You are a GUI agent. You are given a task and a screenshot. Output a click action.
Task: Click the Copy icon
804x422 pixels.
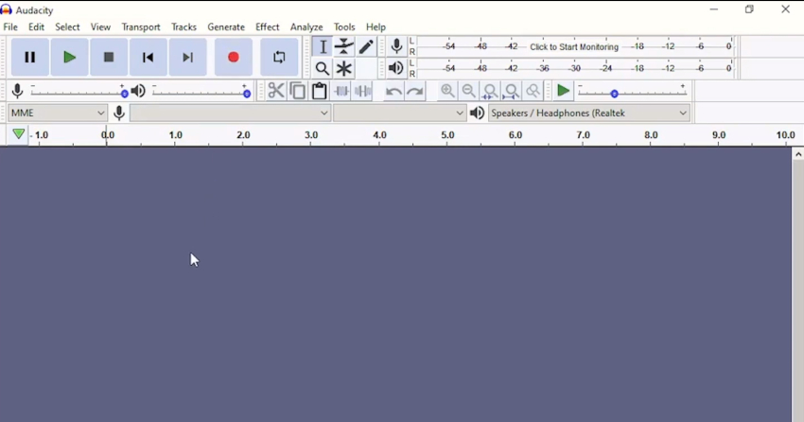point(297,91)
